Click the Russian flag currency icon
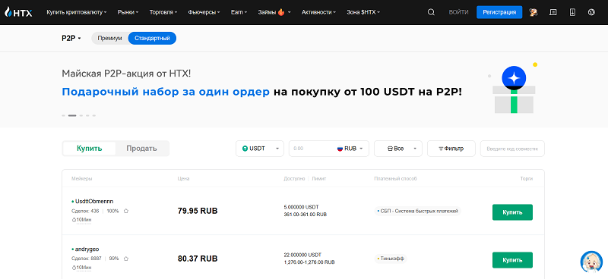The image size is (608, 279). click(340, 149)
